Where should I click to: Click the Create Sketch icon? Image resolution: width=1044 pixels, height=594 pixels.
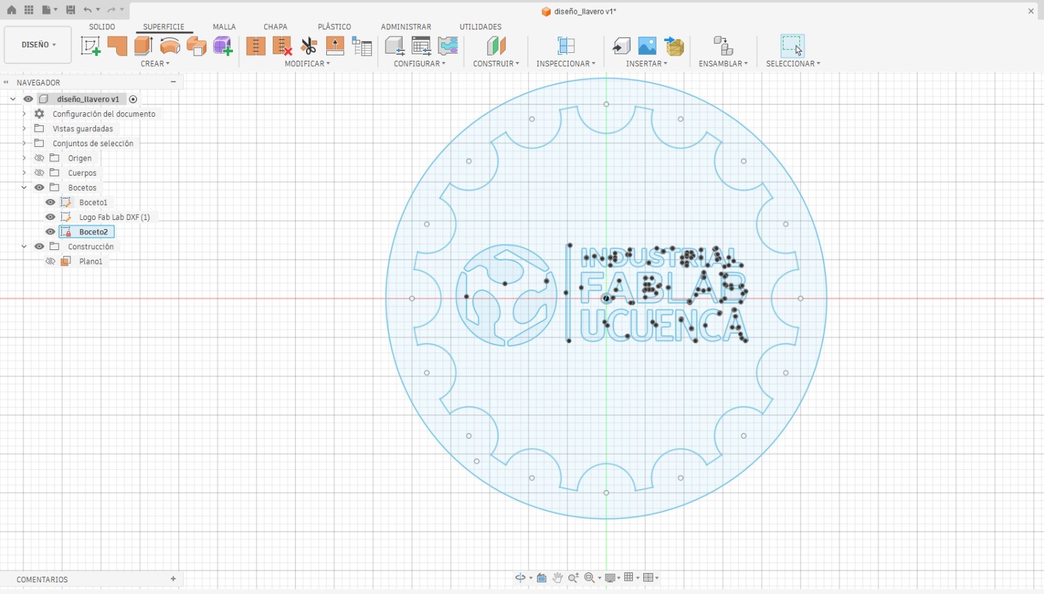(90, 46)
